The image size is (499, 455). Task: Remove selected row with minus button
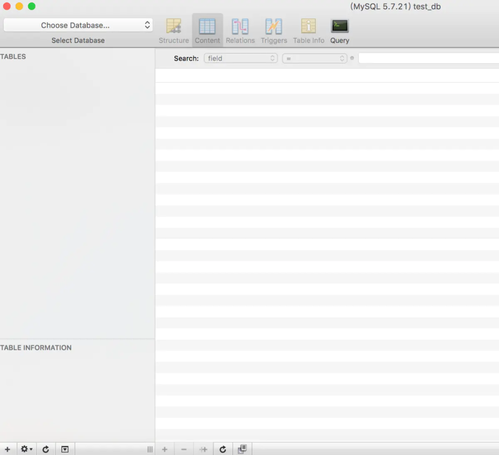point(184,449)
